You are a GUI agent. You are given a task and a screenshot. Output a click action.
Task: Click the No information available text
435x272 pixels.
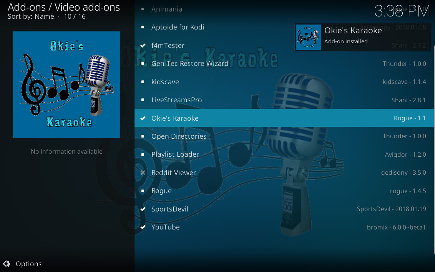(66, 151)
